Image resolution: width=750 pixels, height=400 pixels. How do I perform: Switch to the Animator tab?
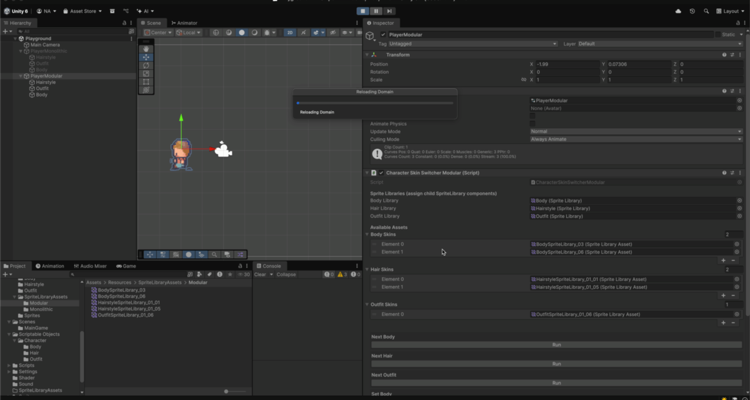tap(185, 23)
